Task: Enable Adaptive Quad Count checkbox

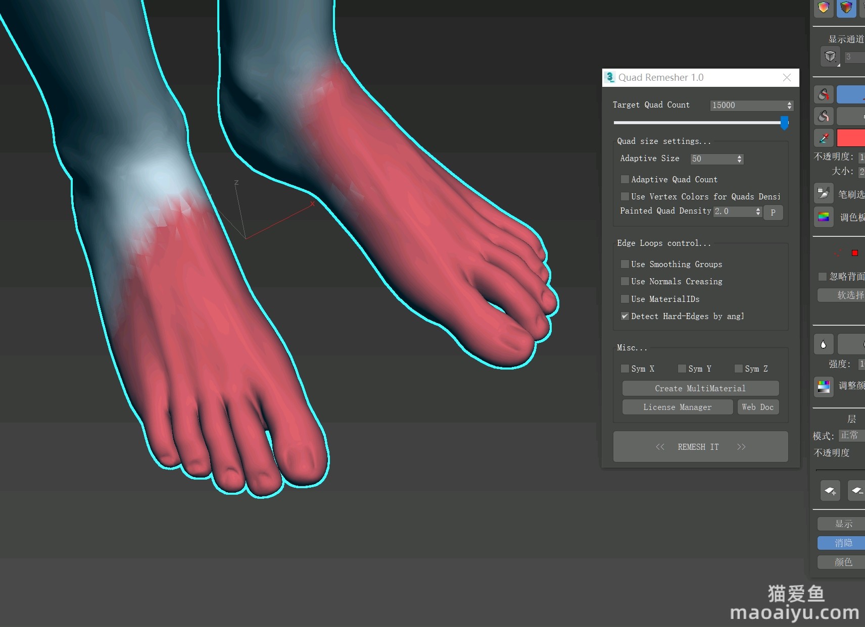Action: [x=625, y=179]
